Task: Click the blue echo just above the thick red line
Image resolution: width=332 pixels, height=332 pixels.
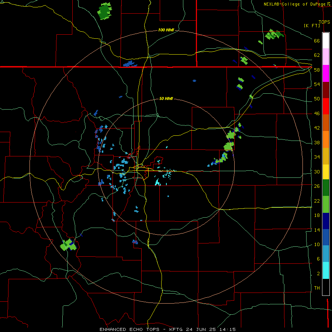Action: click(129, 64)
